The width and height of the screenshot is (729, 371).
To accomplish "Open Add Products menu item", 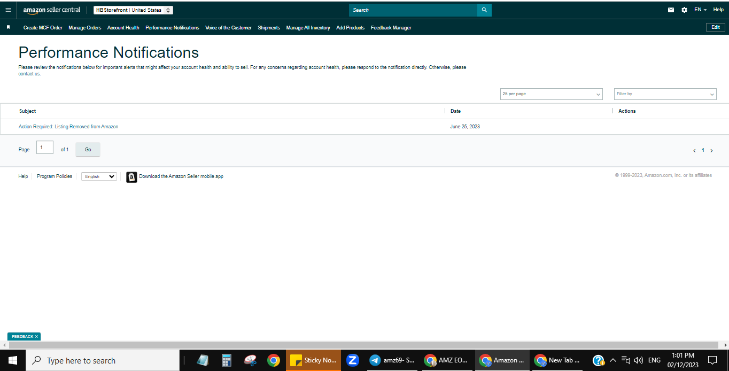I will 350,28.
